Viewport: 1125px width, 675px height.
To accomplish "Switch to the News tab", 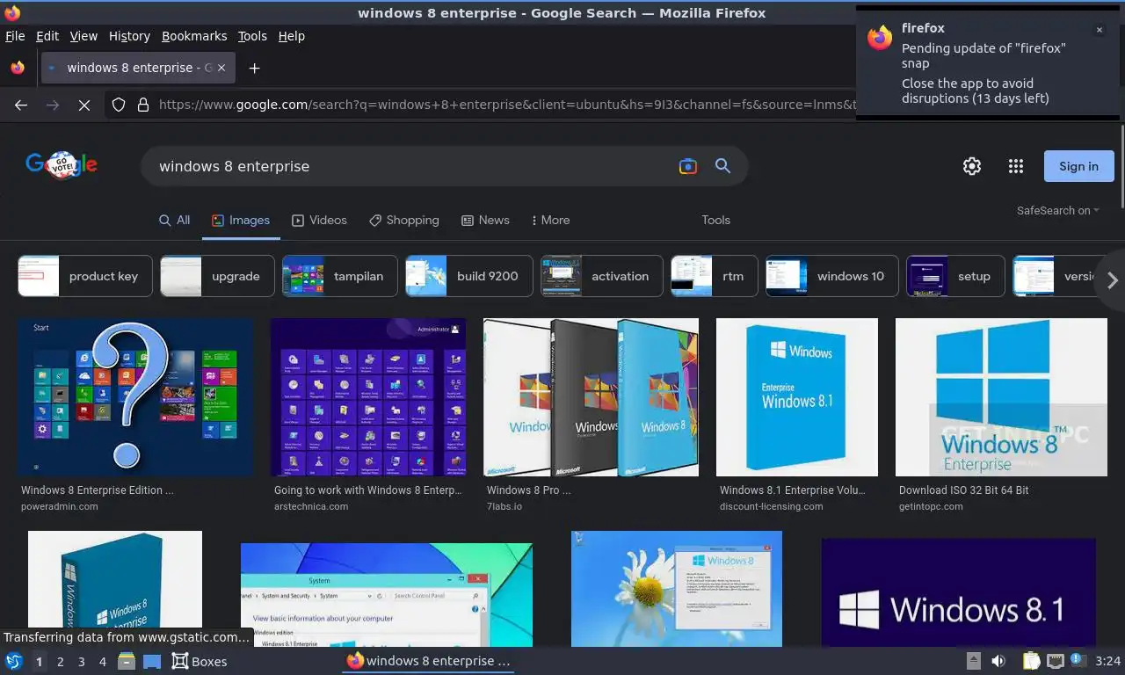I will 485,220.
